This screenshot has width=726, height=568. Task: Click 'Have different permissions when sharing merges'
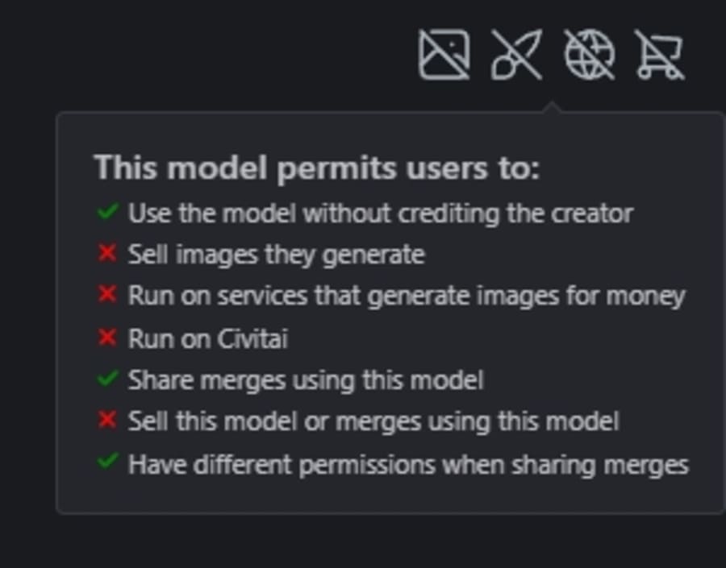pyautogui.click(x=408, y=464)
